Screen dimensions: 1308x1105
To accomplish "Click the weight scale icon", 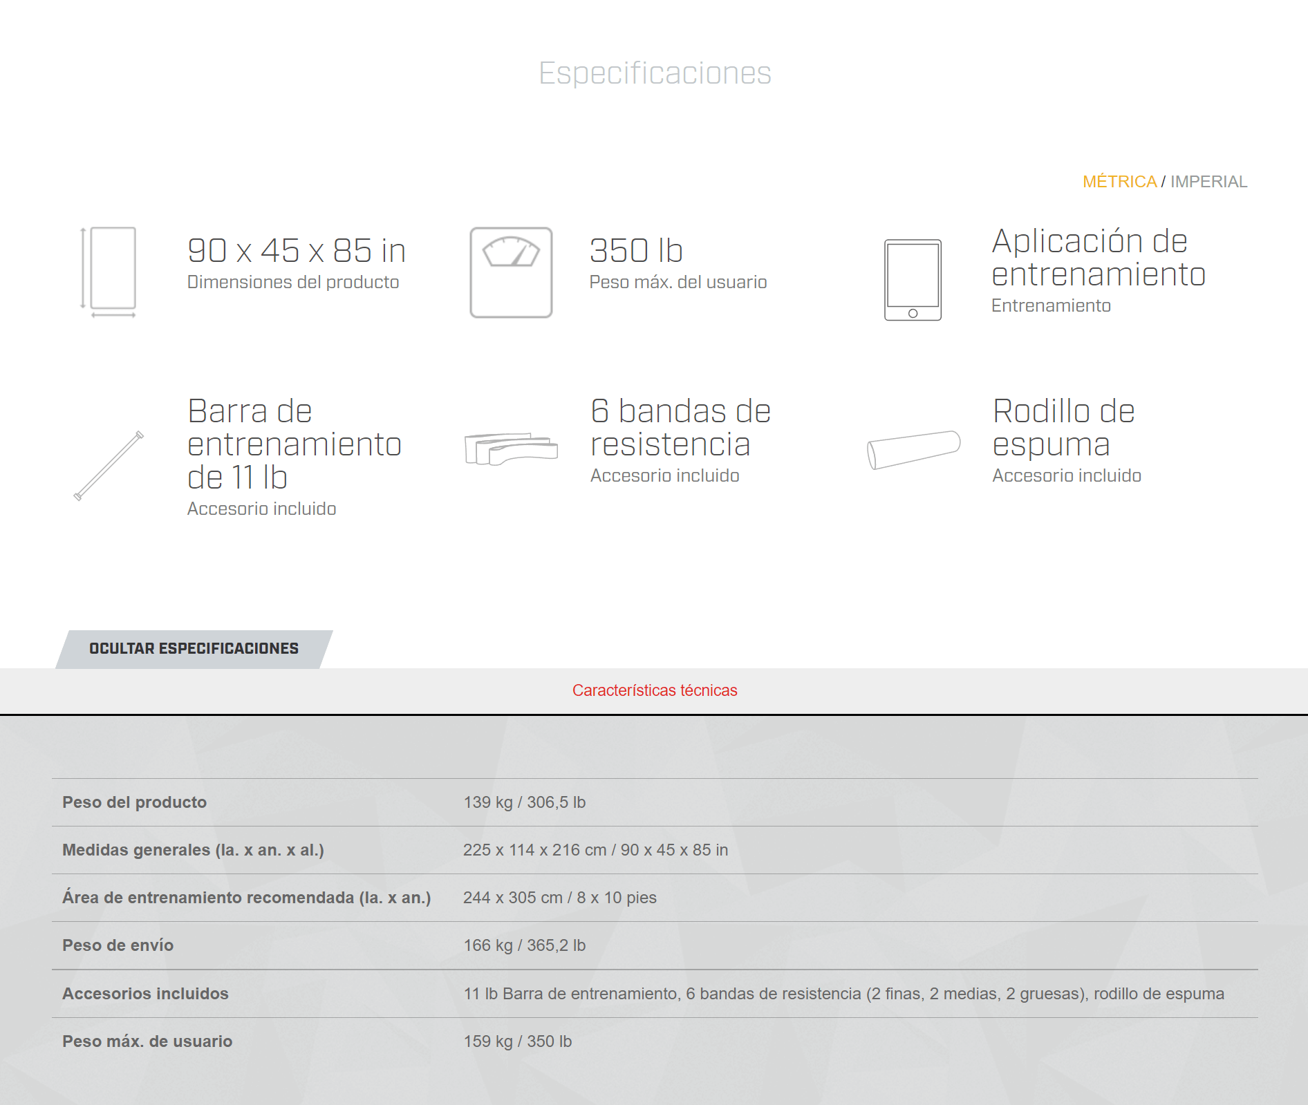I will (x=511, y=272).
